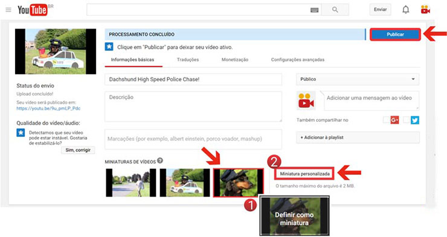The image size is (447, 237).
Task: Tick the Twitter share checkbox
Action: (407, 120)
